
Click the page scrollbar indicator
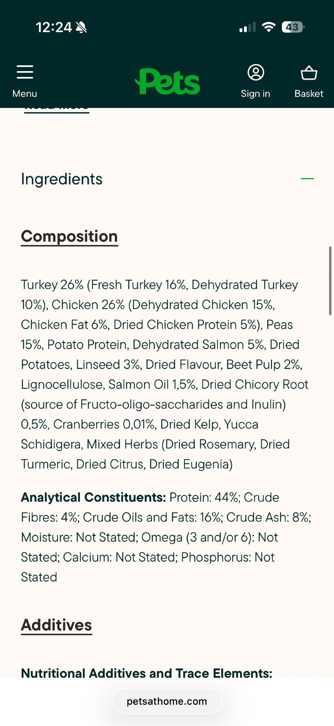tap(330, 281)
